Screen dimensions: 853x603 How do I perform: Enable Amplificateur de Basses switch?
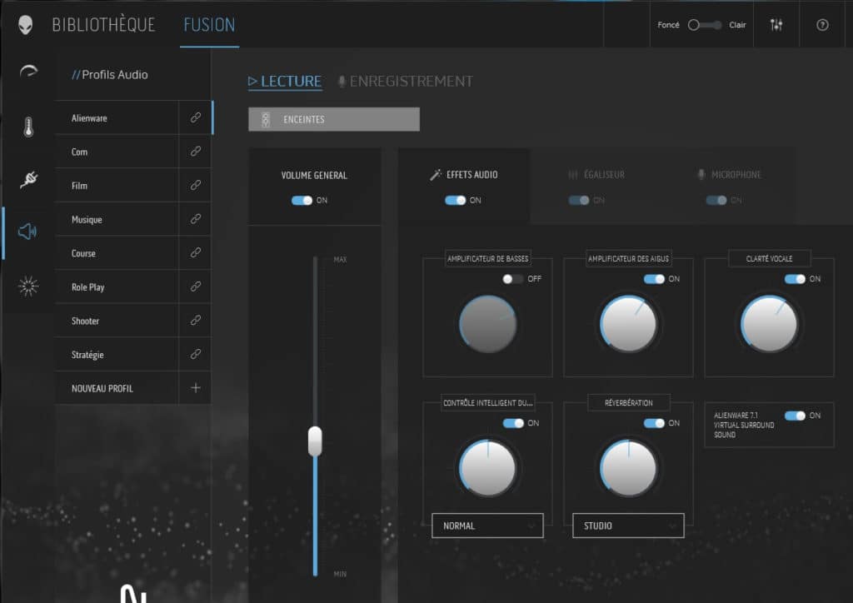tap(512, 279)
